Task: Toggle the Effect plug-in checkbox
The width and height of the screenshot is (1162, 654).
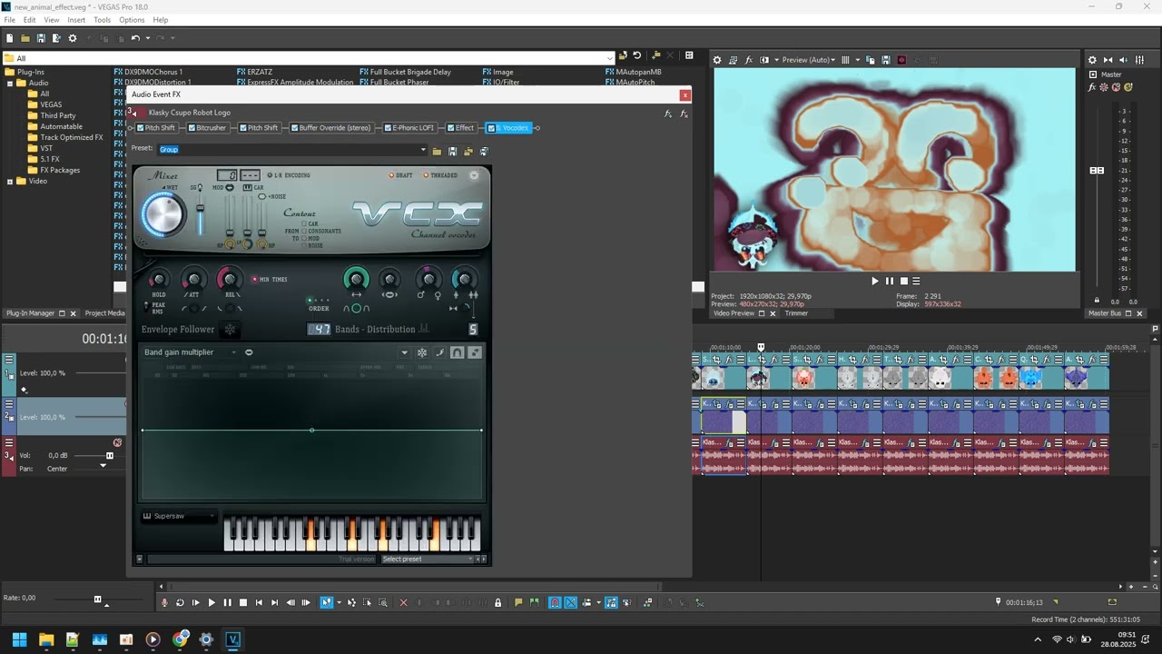Action: point(451,128)
